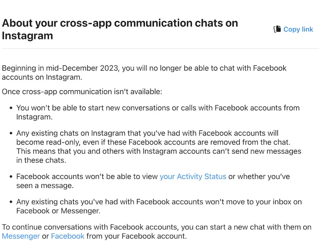Click the "Copy link" text
Screen dimensions: 321x252
click(x=298, y=29)
